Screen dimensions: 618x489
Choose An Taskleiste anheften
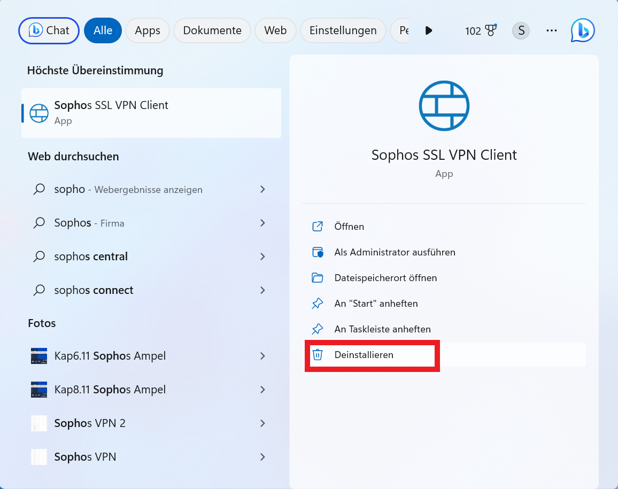[444, 329]
